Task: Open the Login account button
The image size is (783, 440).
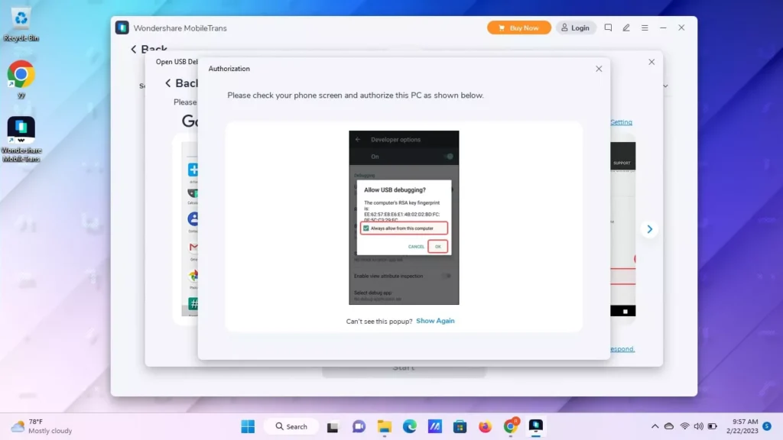Action: 575,27
